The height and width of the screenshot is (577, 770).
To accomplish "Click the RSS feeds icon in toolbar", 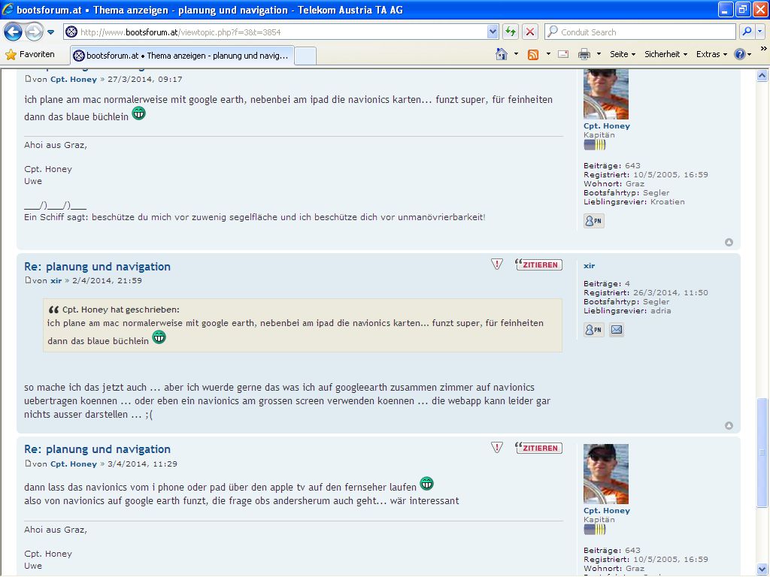I will 533,54.
